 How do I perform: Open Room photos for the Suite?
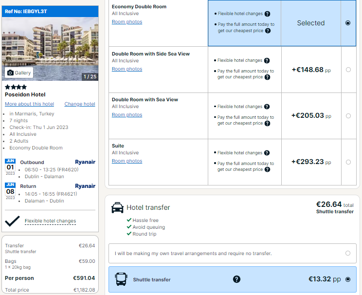pos(127,161)
